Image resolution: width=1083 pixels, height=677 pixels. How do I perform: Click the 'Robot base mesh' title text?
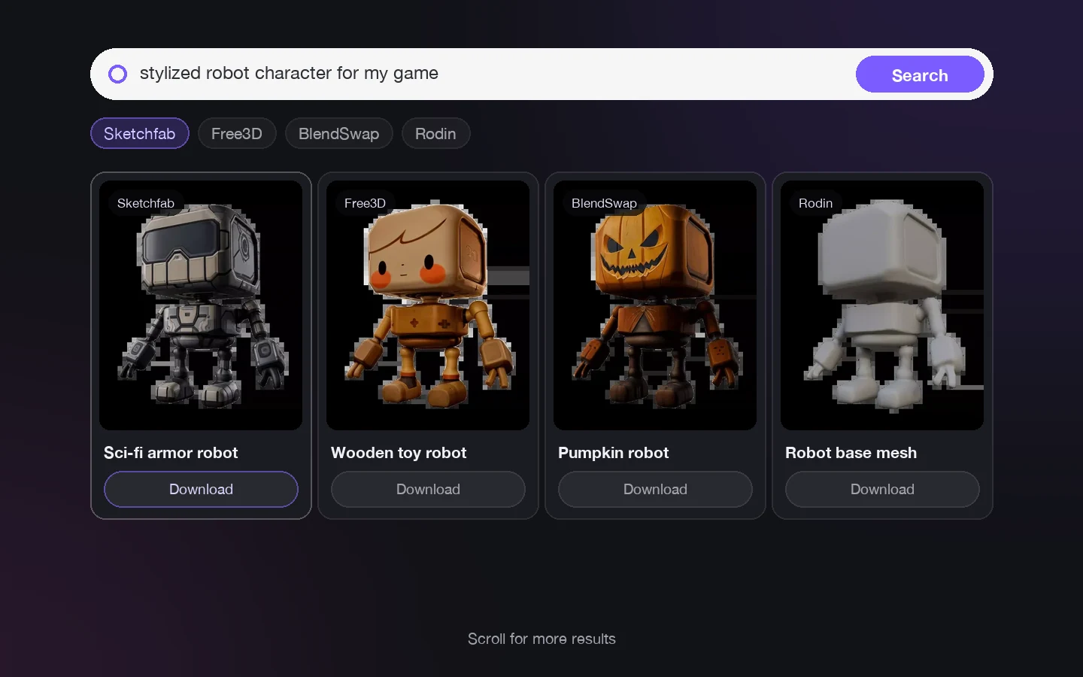tap(851, 453)
